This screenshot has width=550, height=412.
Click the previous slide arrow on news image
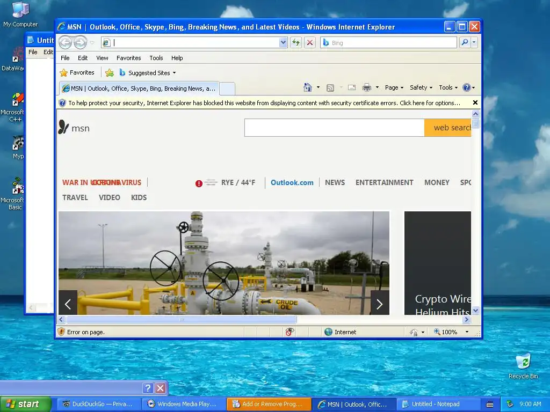(68, 304)
